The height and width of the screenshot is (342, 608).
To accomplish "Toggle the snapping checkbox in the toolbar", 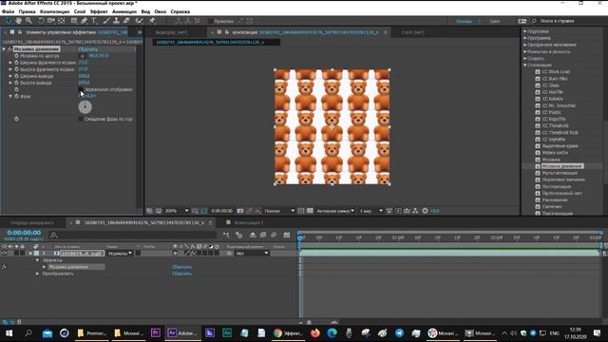I will tap(211, 21).
